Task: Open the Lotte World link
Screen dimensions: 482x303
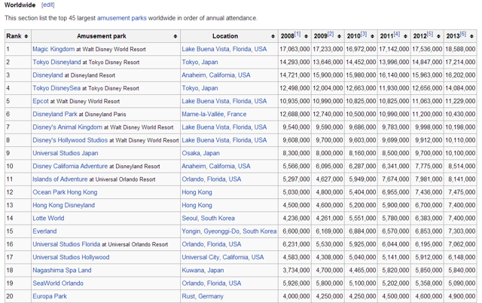Action: click(48, 218)
